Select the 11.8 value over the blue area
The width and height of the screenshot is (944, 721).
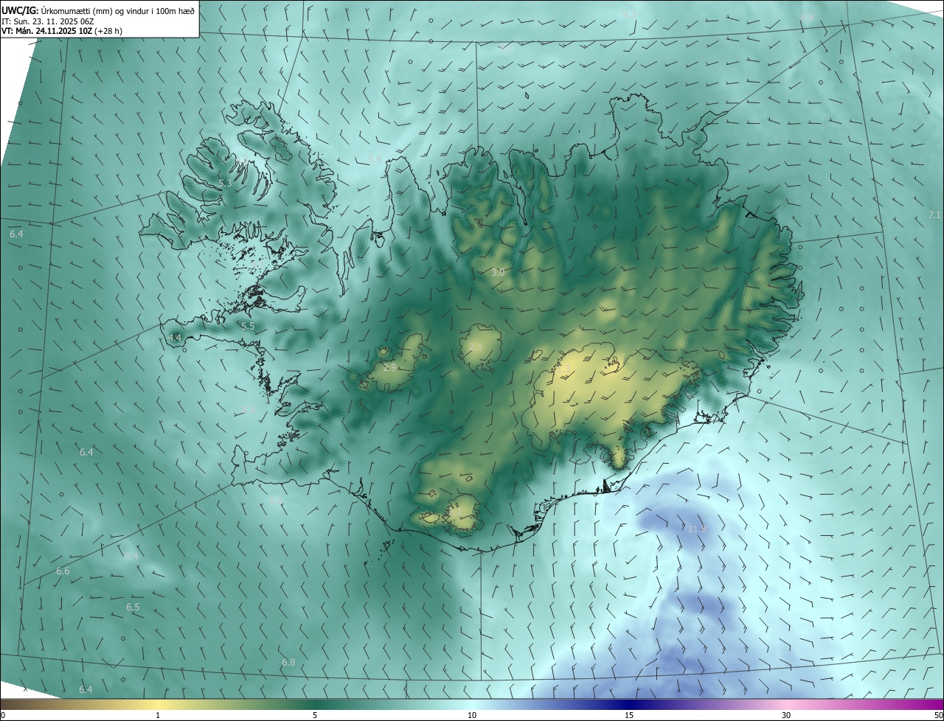(697, 529)
